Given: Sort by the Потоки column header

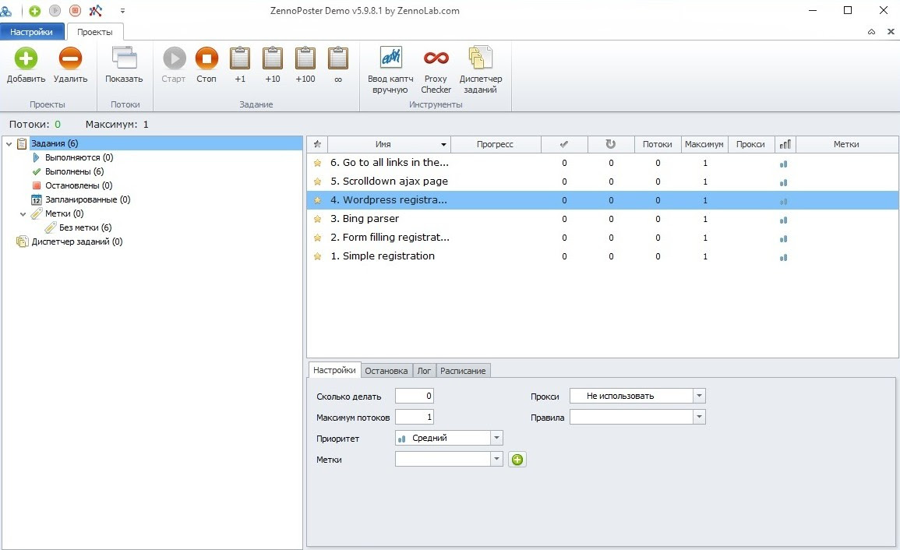Looking at the screenshot, I should click(x=657, y=144).
